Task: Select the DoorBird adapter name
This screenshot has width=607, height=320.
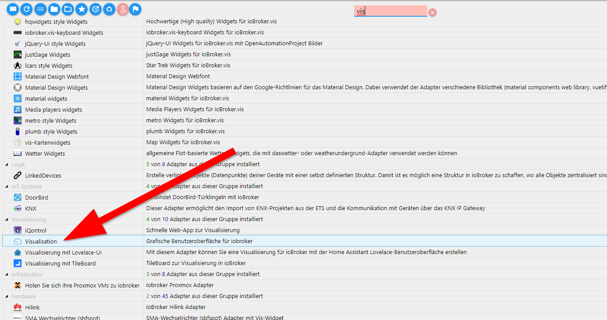Action: pos(36,197)
